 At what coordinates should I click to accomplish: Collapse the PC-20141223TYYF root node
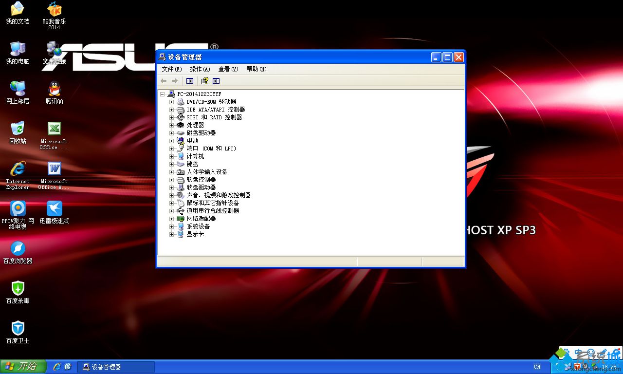(x=163, y=94)
